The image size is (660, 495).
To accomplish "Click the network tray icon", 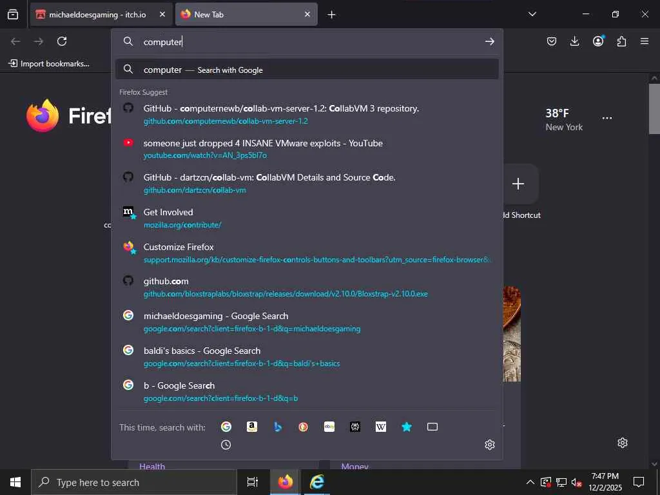I will point(561,482).
